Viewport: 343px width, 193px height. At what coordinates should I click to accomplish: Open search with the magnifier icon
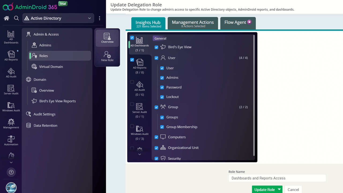(16, 18)
